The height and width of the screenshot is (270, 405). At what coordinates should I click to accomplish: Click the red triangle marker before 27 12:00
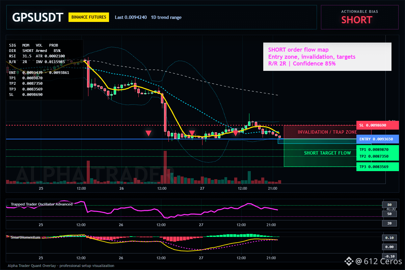[235, 133]
